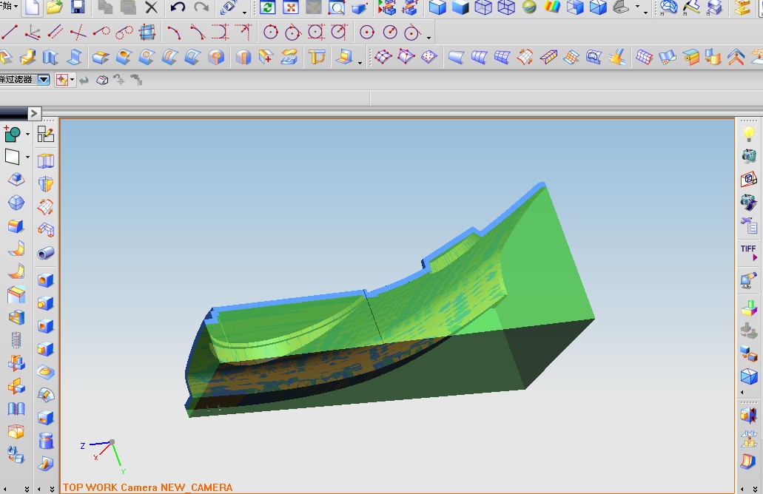The height and width of the screenshot is (494, 763).
Task: Choose the N-sided surface patch tool
Action: (594, 58)
